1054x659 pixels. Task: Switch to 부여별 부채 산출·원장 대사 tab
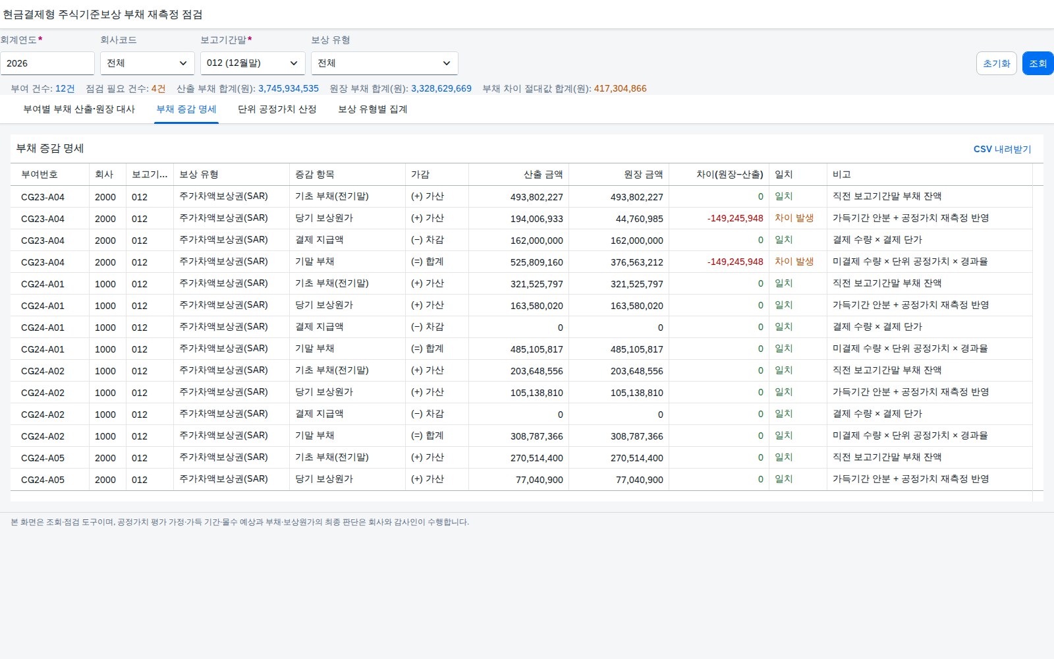click(79, 109)
